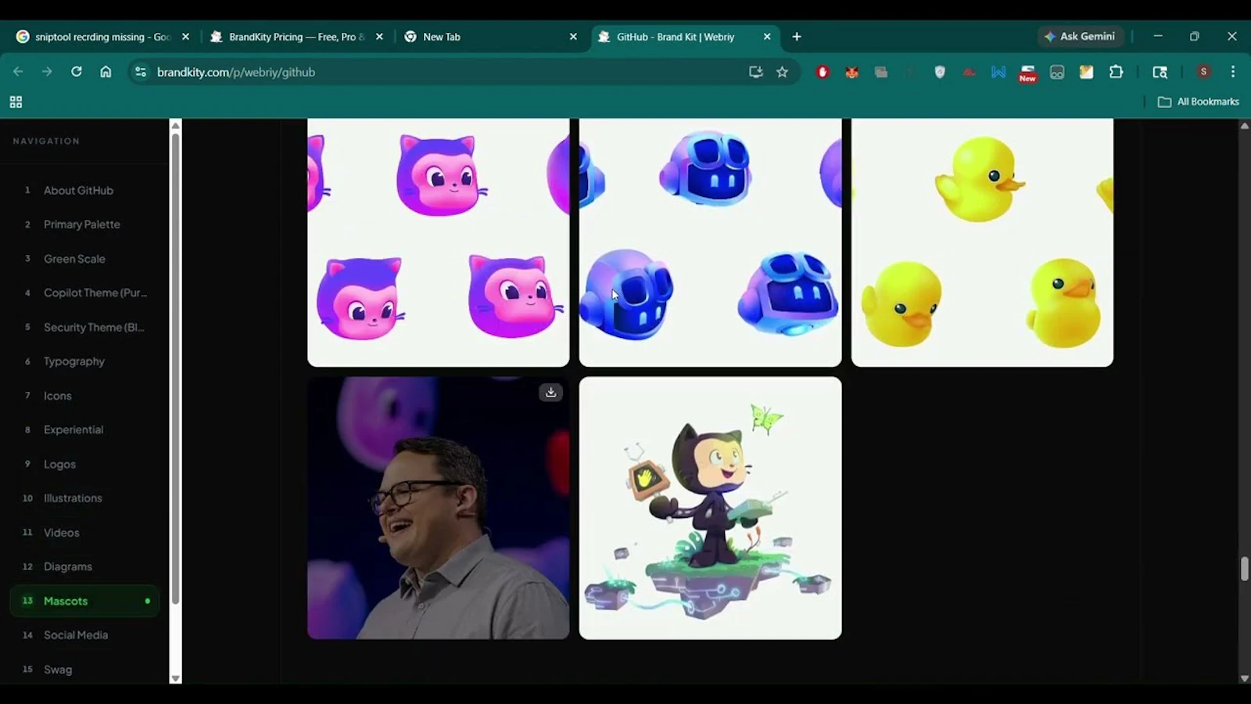
Task: Open the Extensions puzzle menu
Action: [1116, 72]
